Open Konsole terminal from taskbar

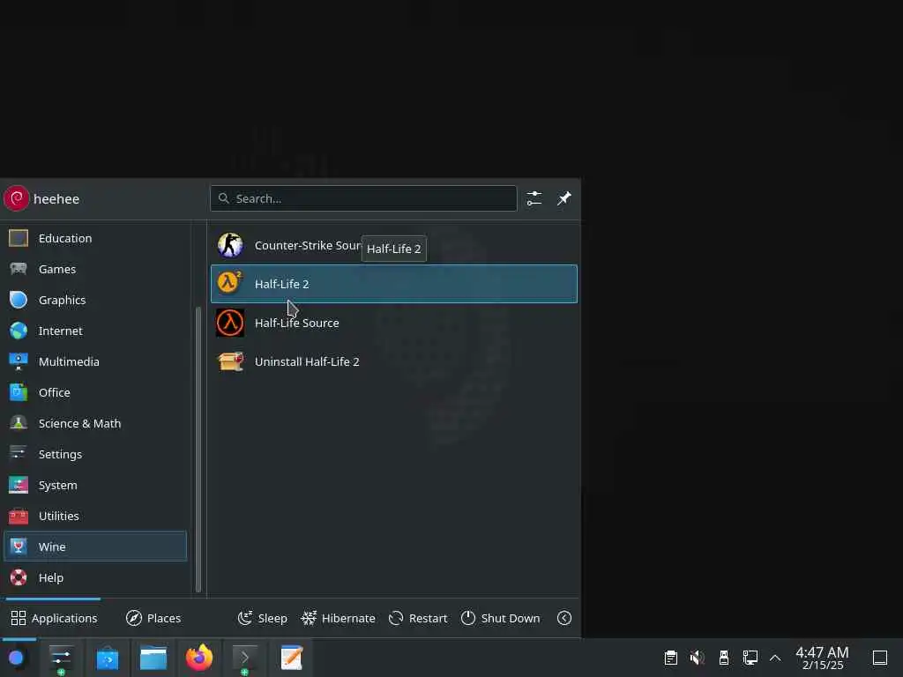pyautogui.click(x=245, y=658)
